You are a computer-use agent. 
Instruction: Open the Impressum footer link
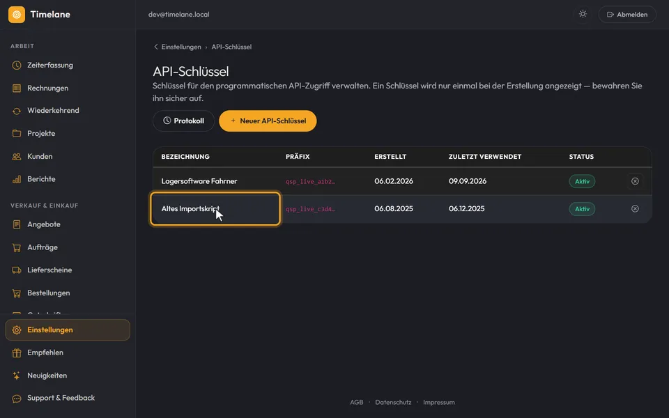[x=438, y=402]
